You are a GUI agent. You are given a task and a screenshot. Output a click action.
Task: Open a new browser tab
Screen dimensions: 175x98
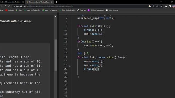coord(56,2)
